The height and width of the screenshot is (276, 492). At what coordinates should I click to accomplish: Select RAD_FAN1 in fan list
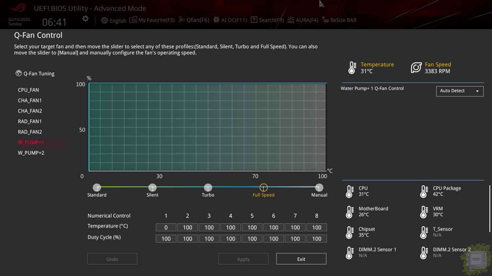pos(30,121)
